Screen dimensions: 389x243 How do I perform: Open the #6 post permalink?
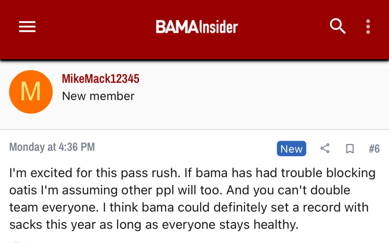pos(374,149)
